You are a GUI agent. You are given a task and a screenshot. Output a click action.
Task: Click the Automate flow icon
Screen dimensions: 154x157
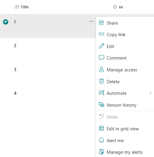click(101, 92)
